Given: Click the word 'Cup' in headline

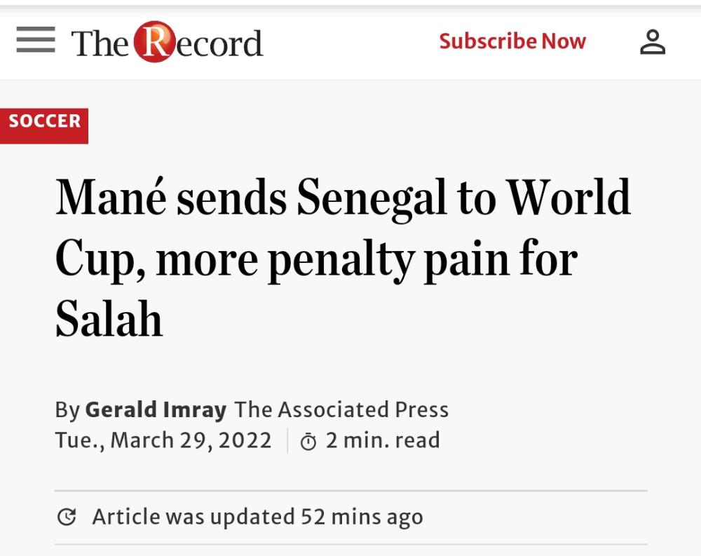Looking at the screenshot, I should point(95,259).
